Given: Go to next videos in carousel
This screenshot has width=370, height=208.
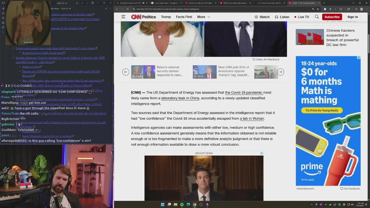Looking at the screenshot, I should pyautogui.click(x=281, y=72).
